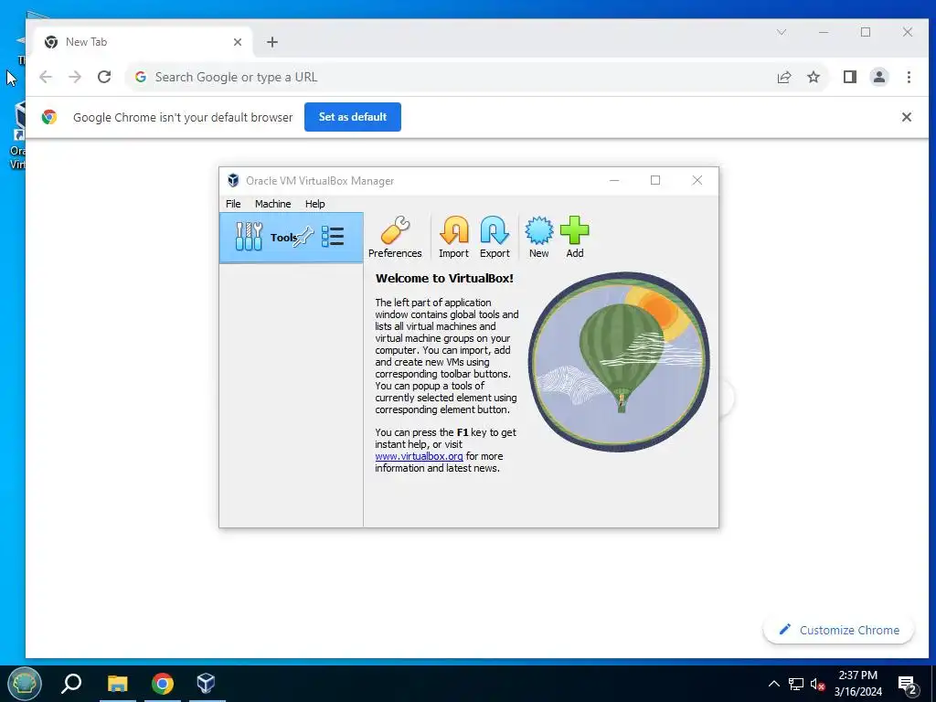Viewport: 936px width, 702px height.
Task: Click Customize Chrome button
Action: pyautogui.click(x=839, y=630)
